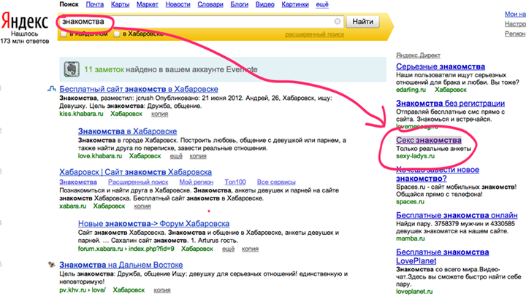Focus the search input field with 'знакомства'
The width and height of the screenshot is (526, 299).
click(x=202, y=22)
